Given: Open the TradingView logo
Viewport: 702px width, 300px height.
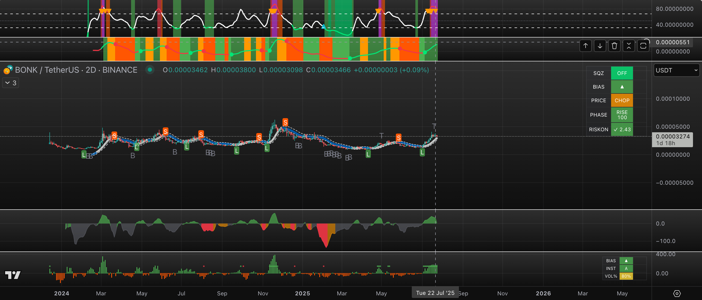Looking at the screenshot, I should (13, 275).
